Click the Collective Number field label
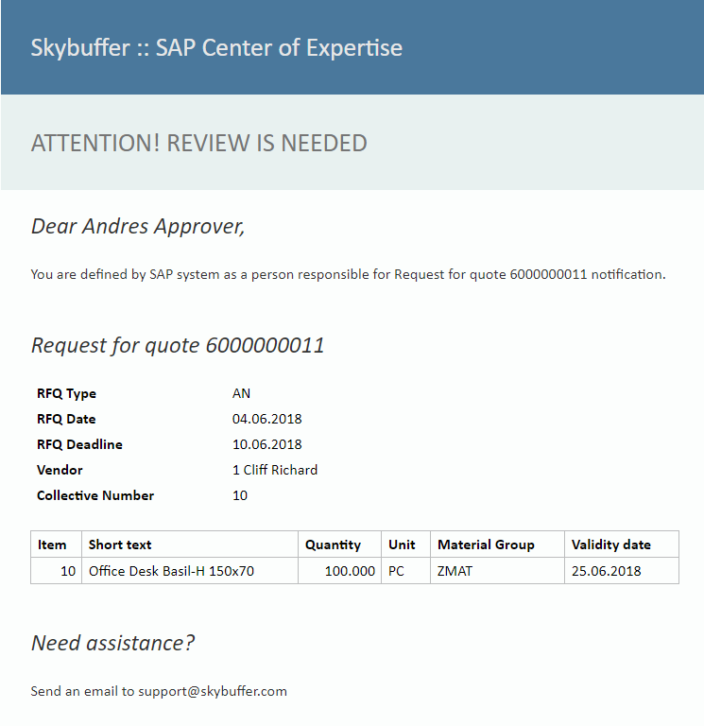This screenshot has width=704, height=726. [x=94, y=495]
